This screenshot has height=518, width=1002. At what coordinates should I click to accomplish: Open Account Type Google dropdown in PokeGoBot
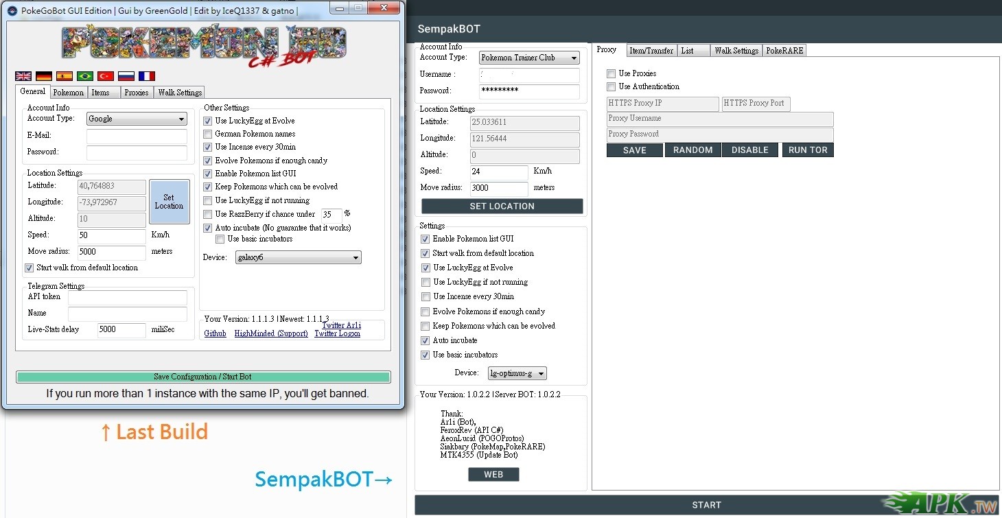click(x=137, y=119)
